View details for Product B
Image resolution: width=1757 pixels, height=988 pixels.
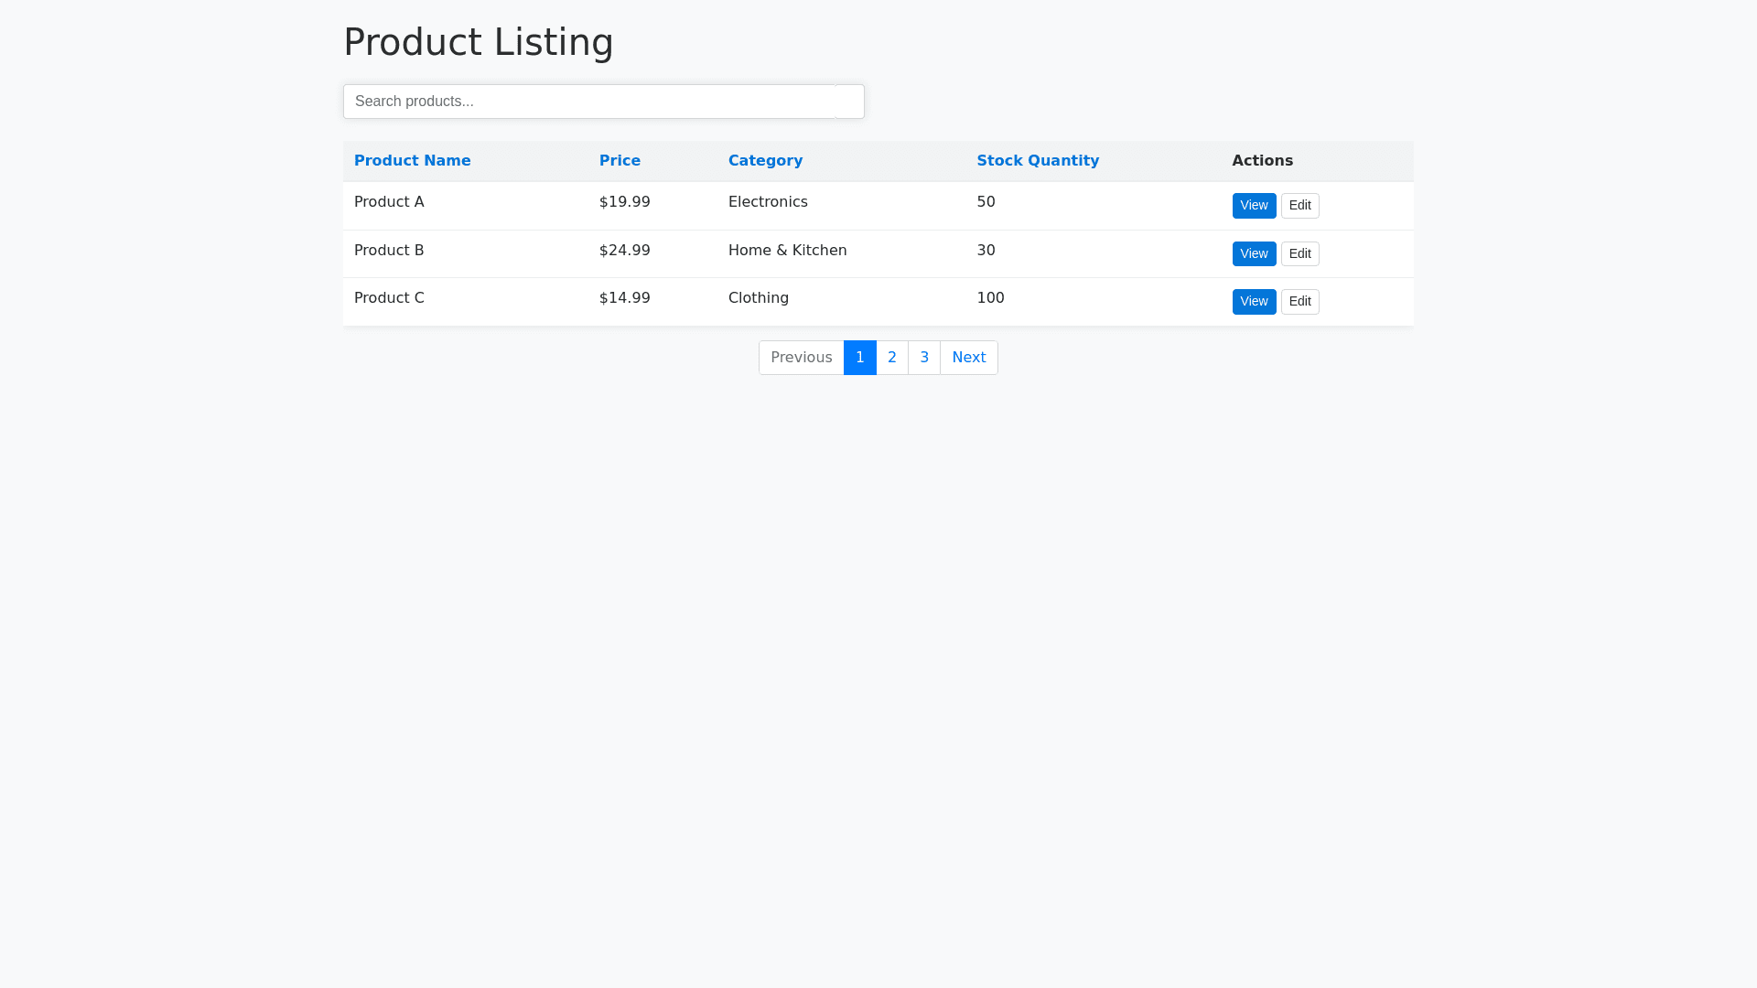coord(1253,254)
